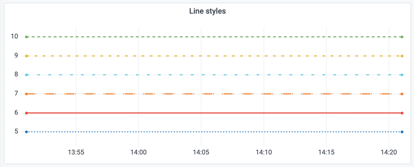Click the red data point at left of value 6

pyautogui.click(x=27, y=113)
